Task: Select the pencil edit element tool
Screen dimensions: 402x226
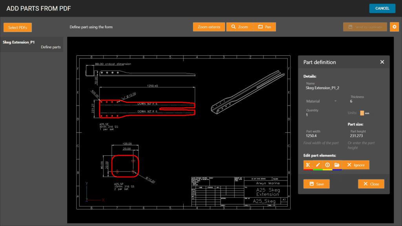Action: coord(318,165)
